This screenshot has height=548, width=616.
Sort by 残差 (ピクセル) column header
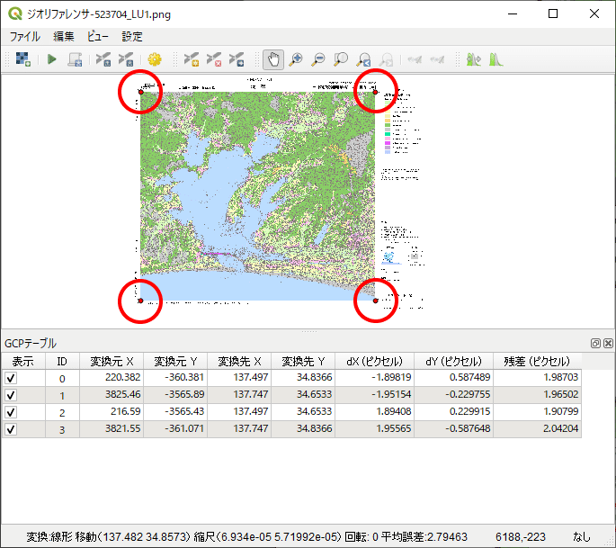[x=538, y=361]
